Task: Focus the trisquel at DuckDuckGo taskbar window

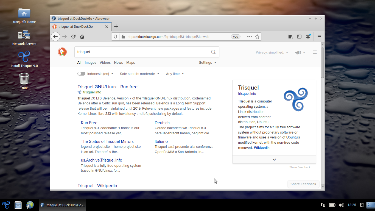Action: click(x=63, y=205)
